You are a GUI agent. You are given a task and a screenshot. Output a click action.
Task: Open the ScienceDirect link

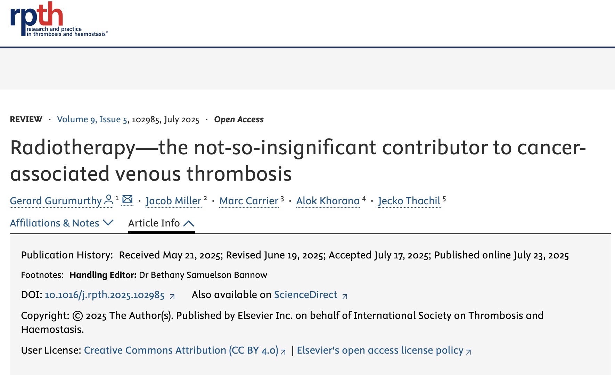coord(306,295)
